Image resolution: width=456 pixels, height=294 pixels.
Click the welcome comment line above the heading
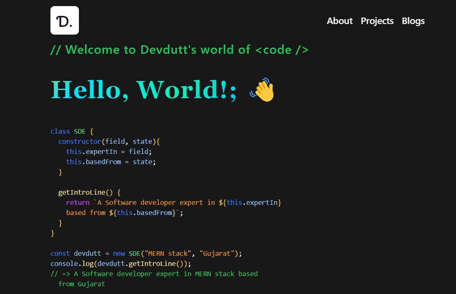click(179, 50)
